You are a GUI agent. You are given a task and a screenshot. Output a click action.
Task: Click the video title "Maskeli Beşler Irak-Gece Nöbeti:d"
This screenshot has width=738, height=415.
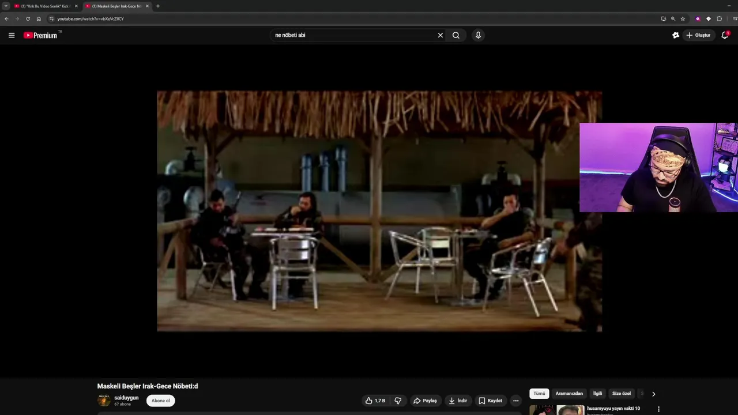coord(148,386)
